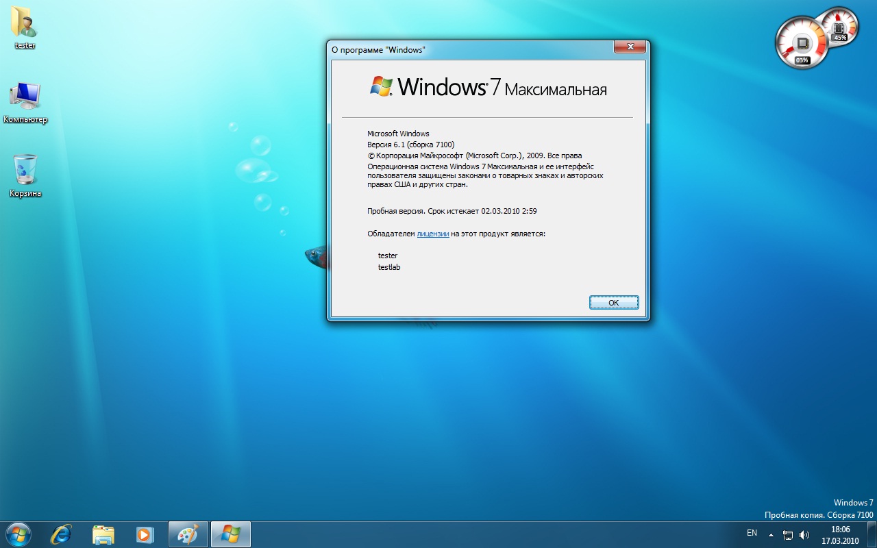Click the testlab organization name

click(389, 267)
